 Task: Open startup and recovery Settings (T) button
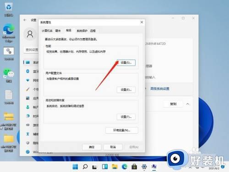pyautogui.click(x=126, y=117)
